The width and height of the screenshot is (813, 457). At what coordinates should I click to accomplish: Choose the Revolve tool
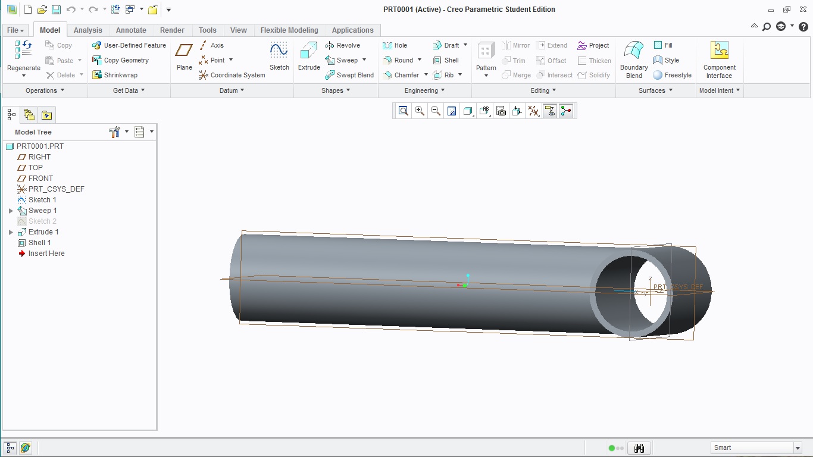pyautogui.click(x=342, y=45)
